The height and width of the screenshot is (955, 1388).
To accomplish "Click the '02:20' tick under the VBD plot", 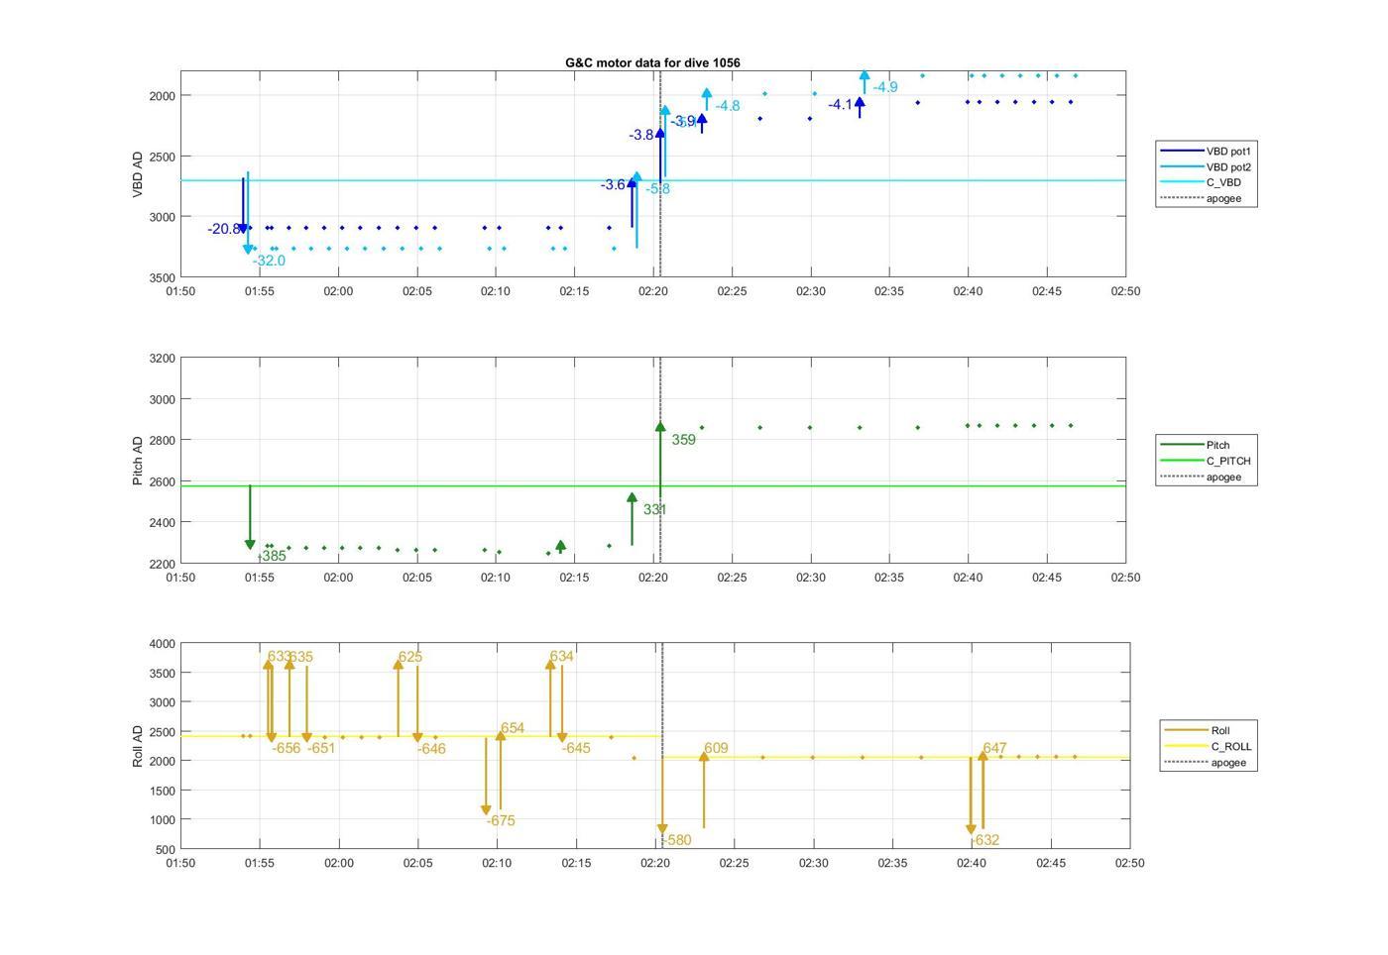I will click(653, 291).
